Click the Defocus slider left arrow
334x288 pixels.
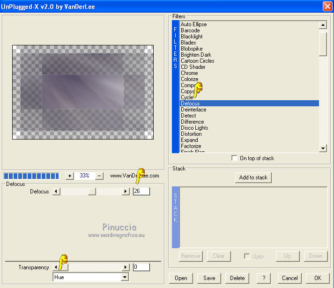point(56,191)
